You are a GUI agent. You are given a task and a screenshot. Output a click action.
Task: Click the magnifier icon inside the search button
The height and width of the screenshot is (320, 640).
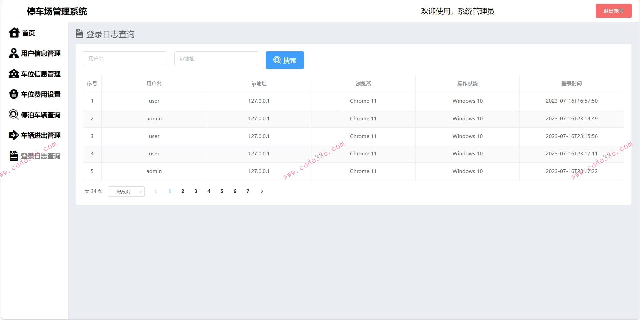coord(277,60)
